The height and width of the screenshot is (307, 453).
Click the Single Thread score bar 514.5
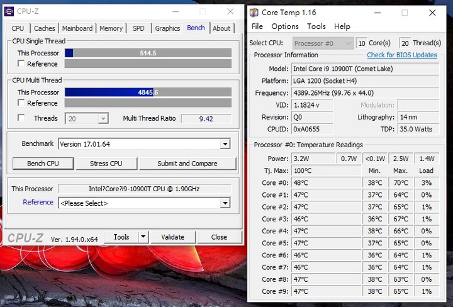148,53
